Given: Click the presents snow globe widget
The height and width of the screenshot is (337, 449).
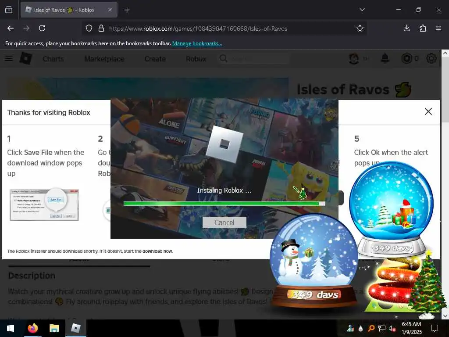Looking at the screenshot, I should (x=391, y=209).
